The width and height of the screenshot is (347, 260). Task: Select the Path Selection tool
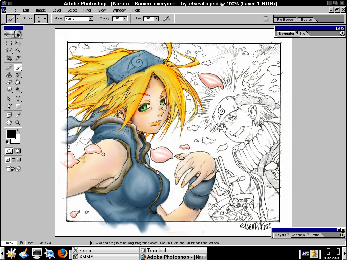9,99
